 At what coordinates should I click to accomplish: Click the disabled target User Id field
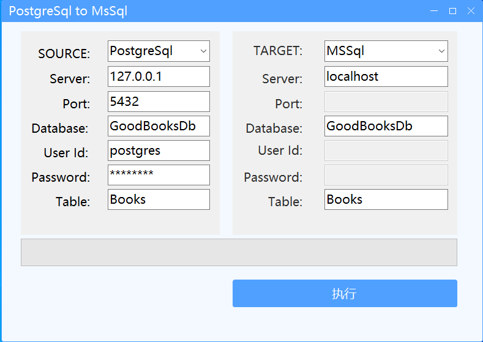[x=386, y=151]
